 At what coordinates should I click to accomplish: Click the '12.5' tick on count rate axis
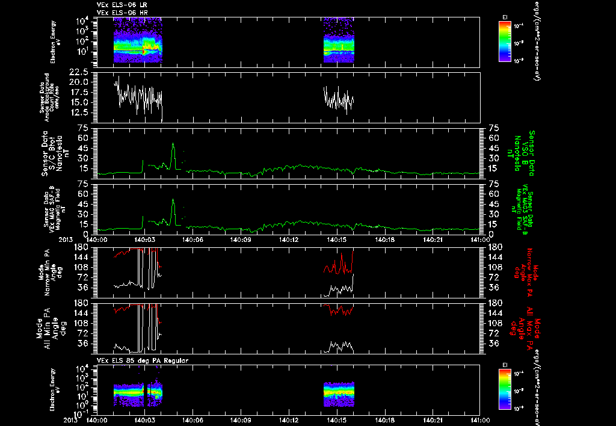[79, 113]
